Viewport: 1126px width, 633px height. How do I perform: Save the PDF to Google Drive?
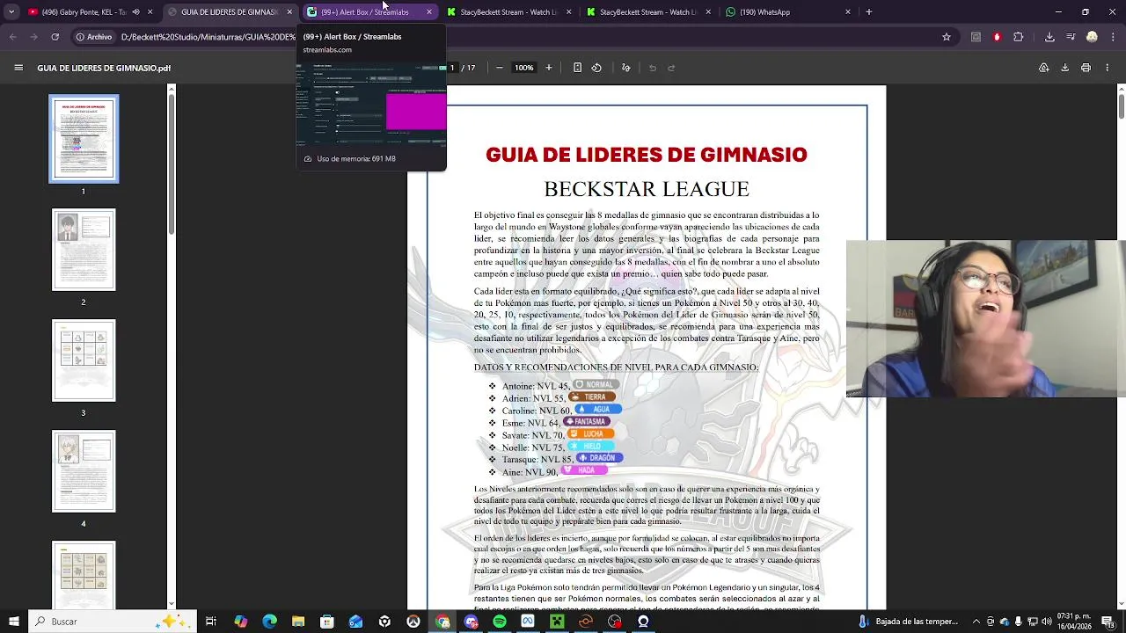[x=1043, y=68]
